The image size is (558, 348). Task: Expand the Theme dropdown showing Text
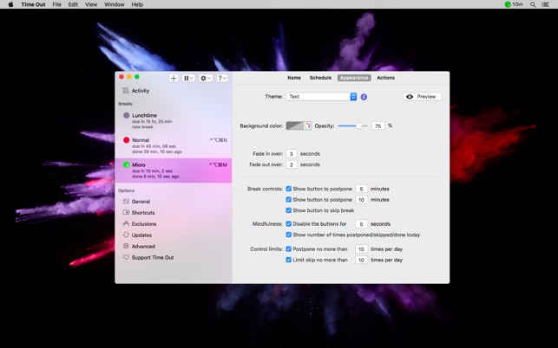[322, 97]
